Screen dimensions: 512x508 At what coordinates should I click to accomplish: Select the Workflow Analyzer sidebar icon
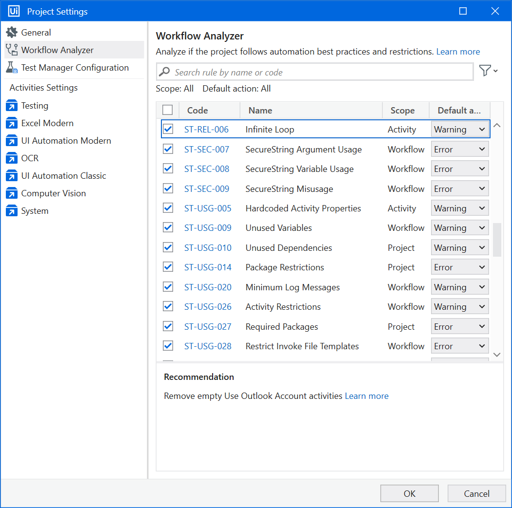pos(12,50)
